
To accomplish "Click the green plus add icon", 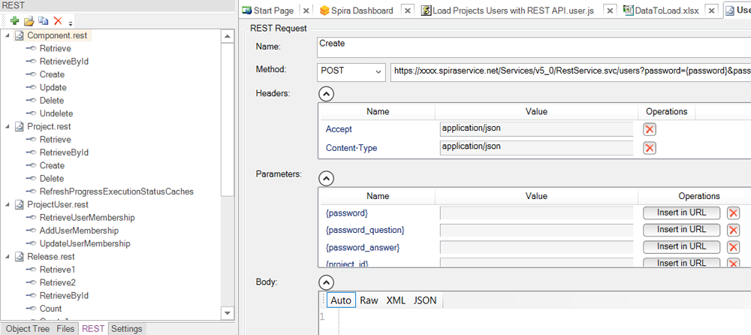I will click(14, 21).
